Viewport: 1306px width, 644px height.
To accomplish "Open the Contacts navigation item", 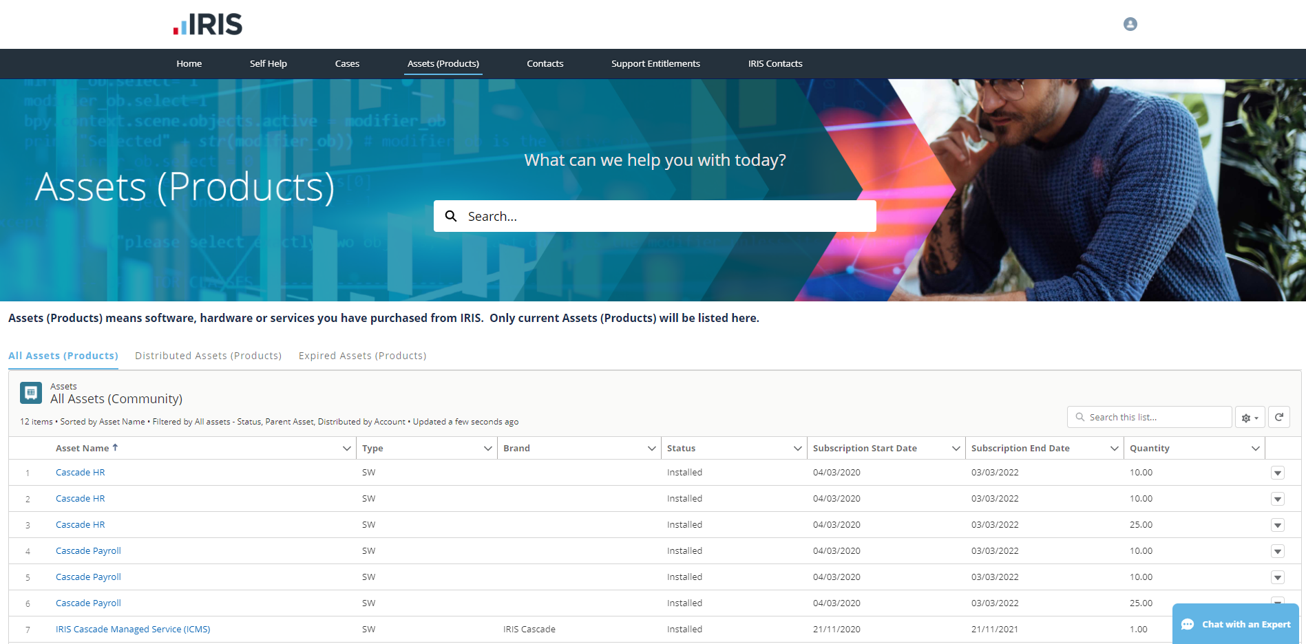I will pos(545,63).
